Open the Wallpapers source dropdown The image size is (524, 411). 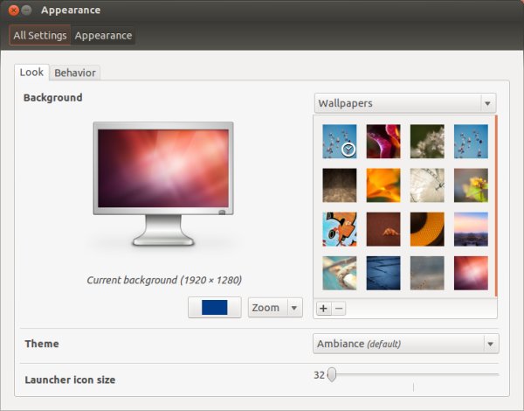[x=405, y=103]
